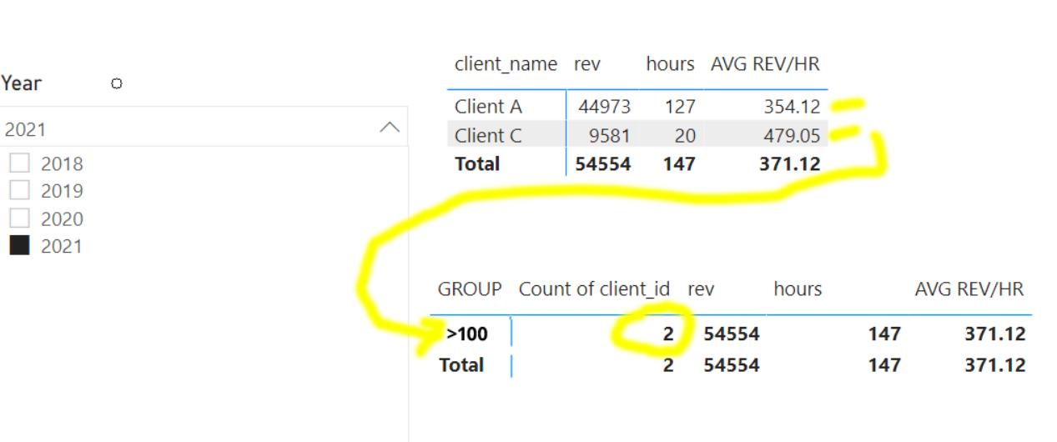Click the 354.12 average cell

tap(792, 107)
